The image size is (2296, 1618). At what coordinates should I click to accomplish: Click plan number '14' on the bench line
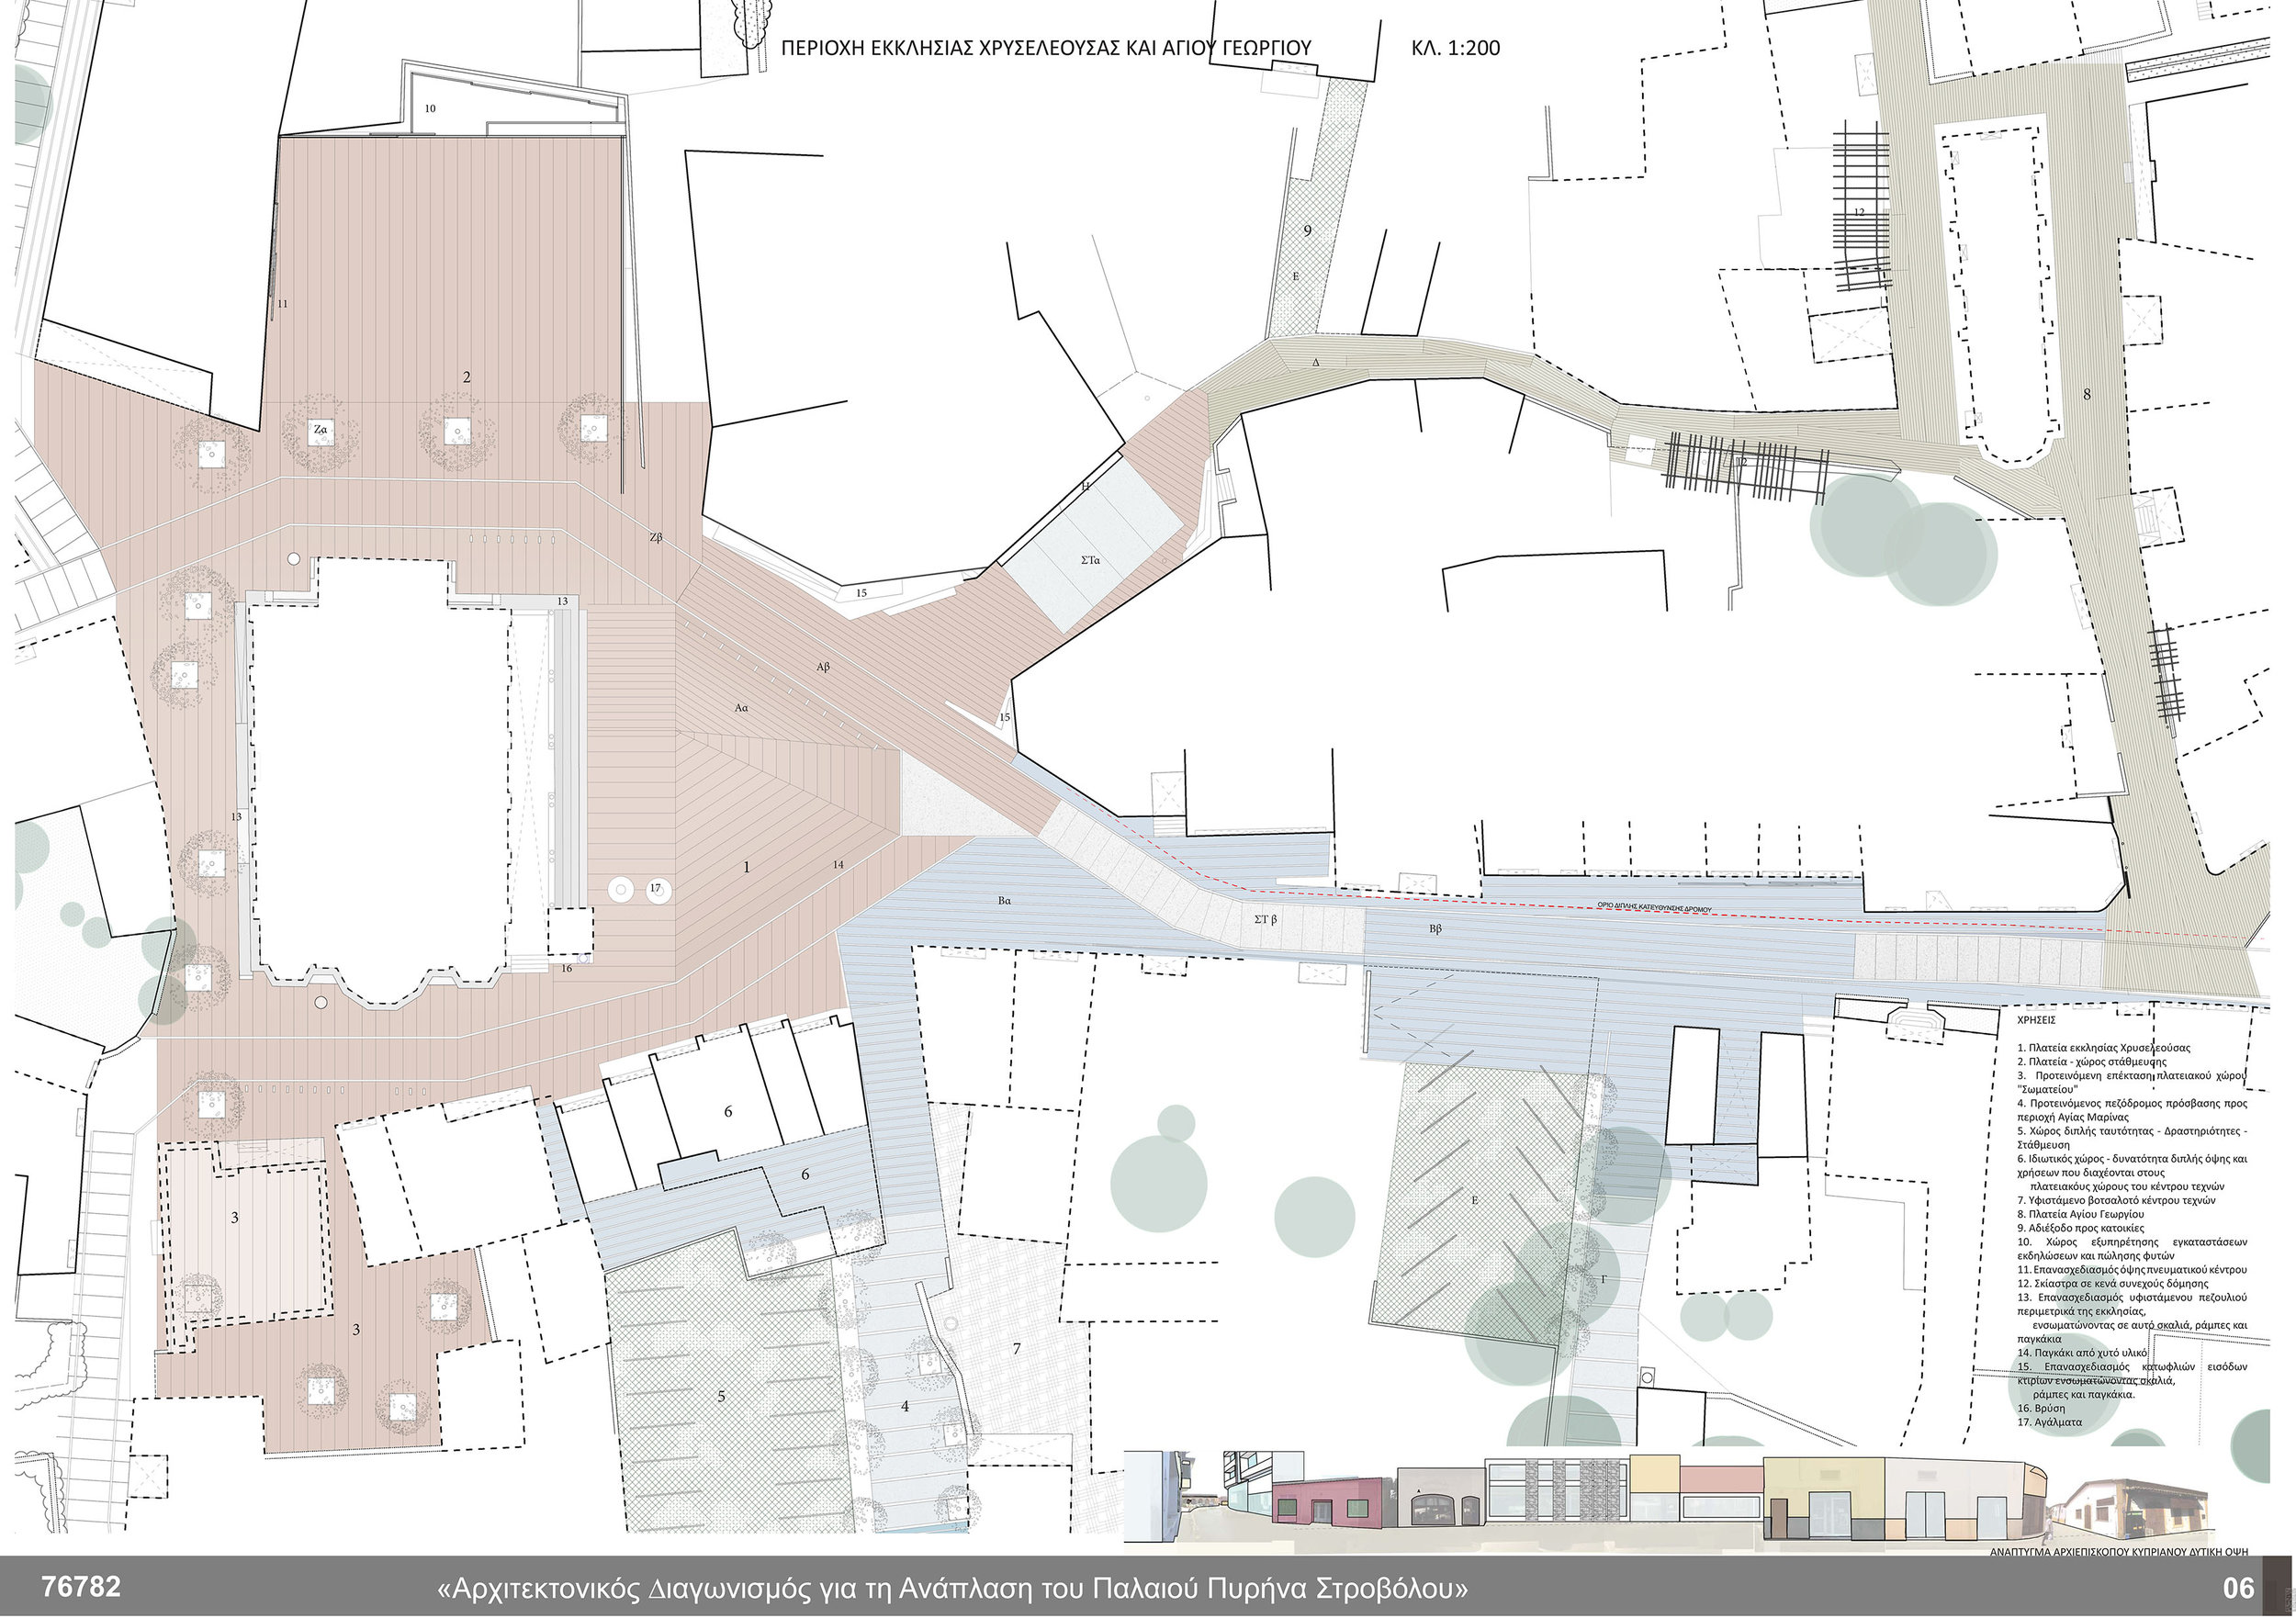pos(838,864)
